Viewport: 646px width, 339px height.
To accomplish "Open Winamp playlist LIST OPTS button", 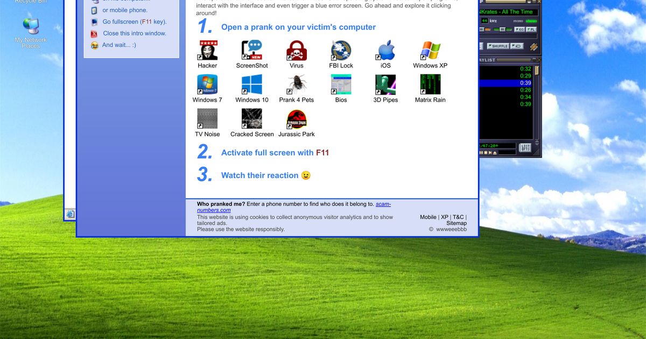I will click(x=525, y=147).
